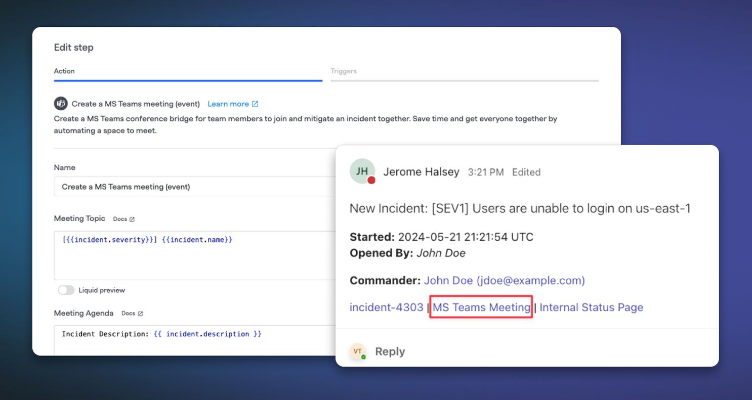Screen dimensions: 752x400
Task: Click the VT avatar next to Reply
Action: coord(358,351)
